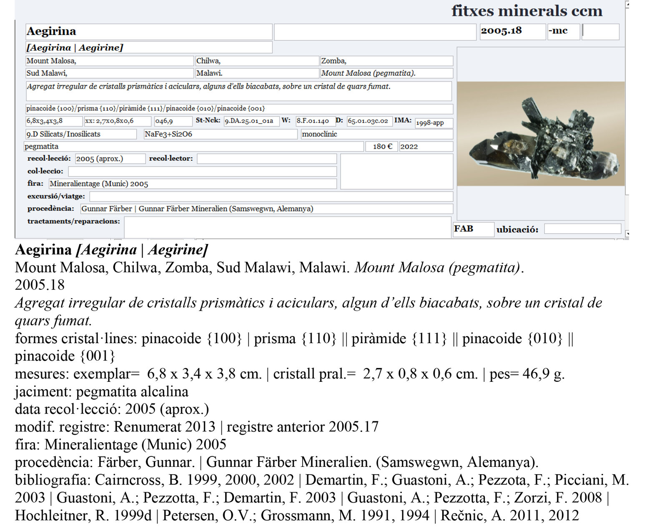Click the Mount Malosa, Chilwa, Zomba locality line

point(269,267)
